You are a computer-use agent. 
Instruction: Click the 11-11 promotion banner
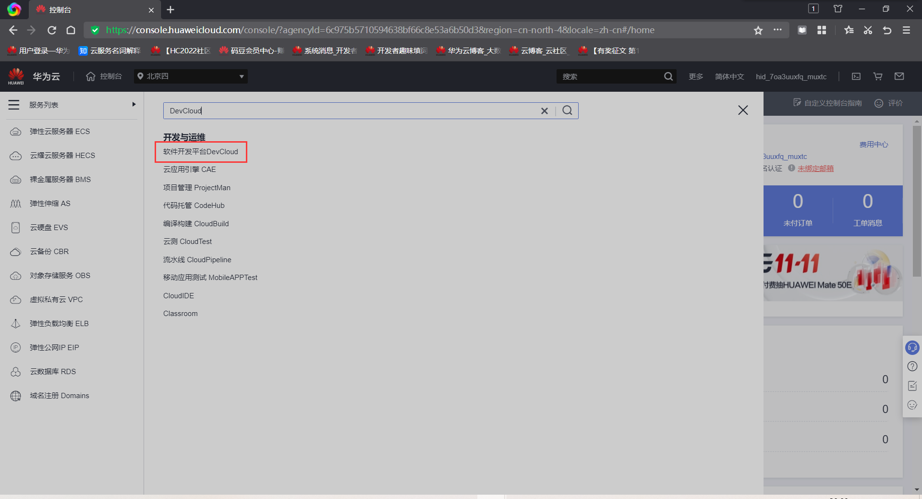point(833,273)
